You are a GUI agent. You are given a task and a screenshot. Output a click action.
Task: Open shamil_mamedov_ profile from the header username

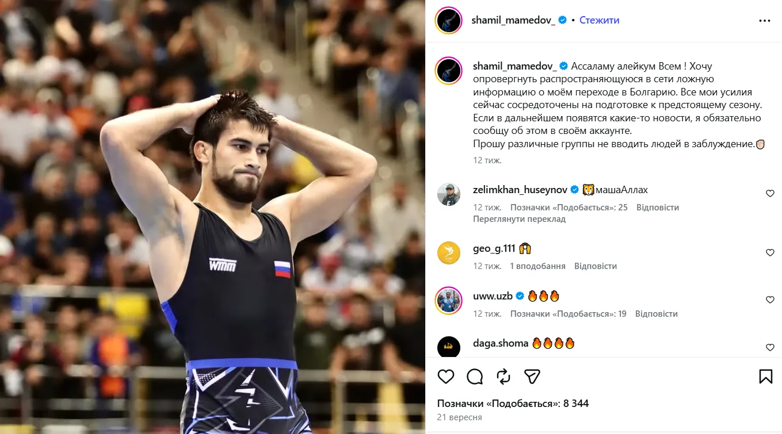click(x=513, y=20)
